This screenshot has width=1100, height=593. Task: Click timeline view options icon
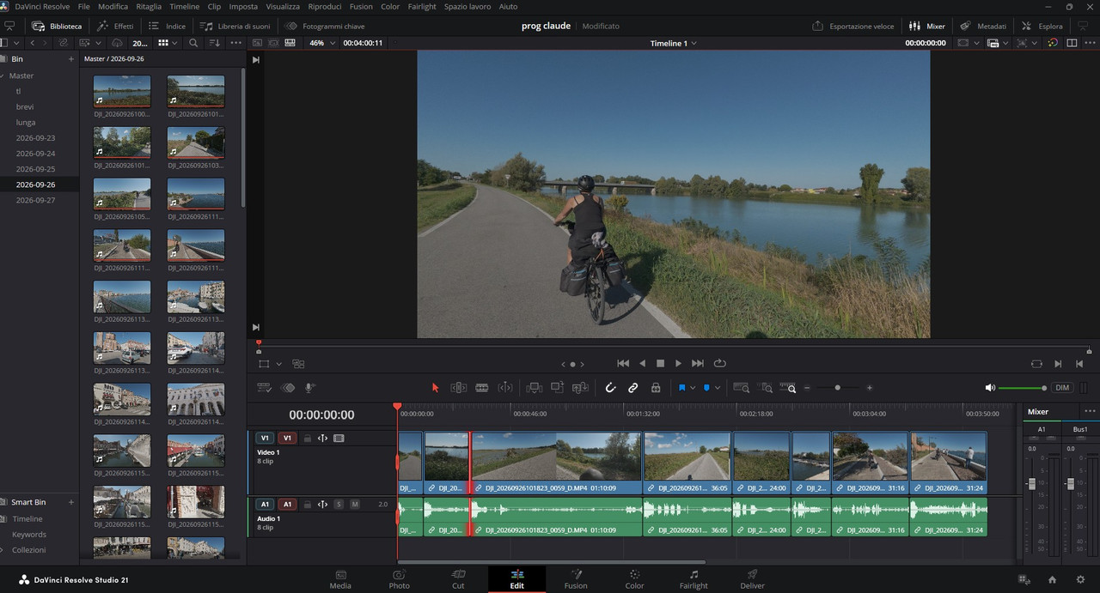265,388
